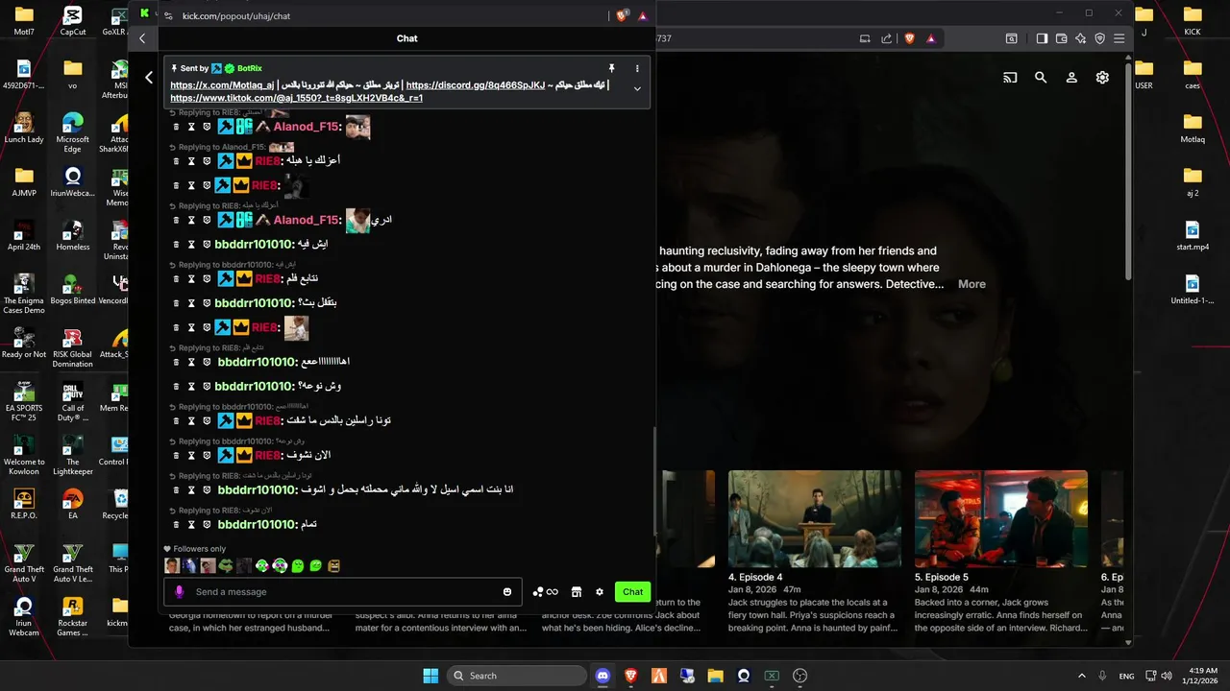Click the '5. Episode 5' title
Screen dimensions: 1230x691
pyautogui.click(x=942, y=578)
